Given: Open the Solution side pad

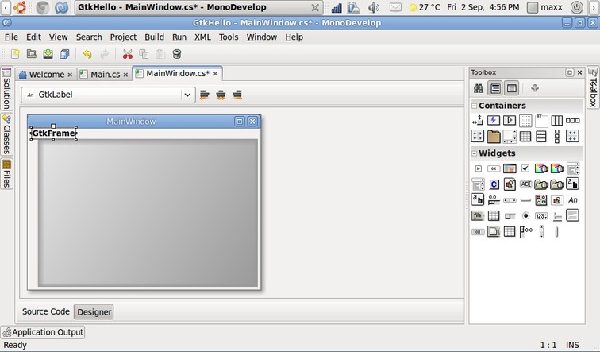Looking at the screenshot, I should click(6, 88).
